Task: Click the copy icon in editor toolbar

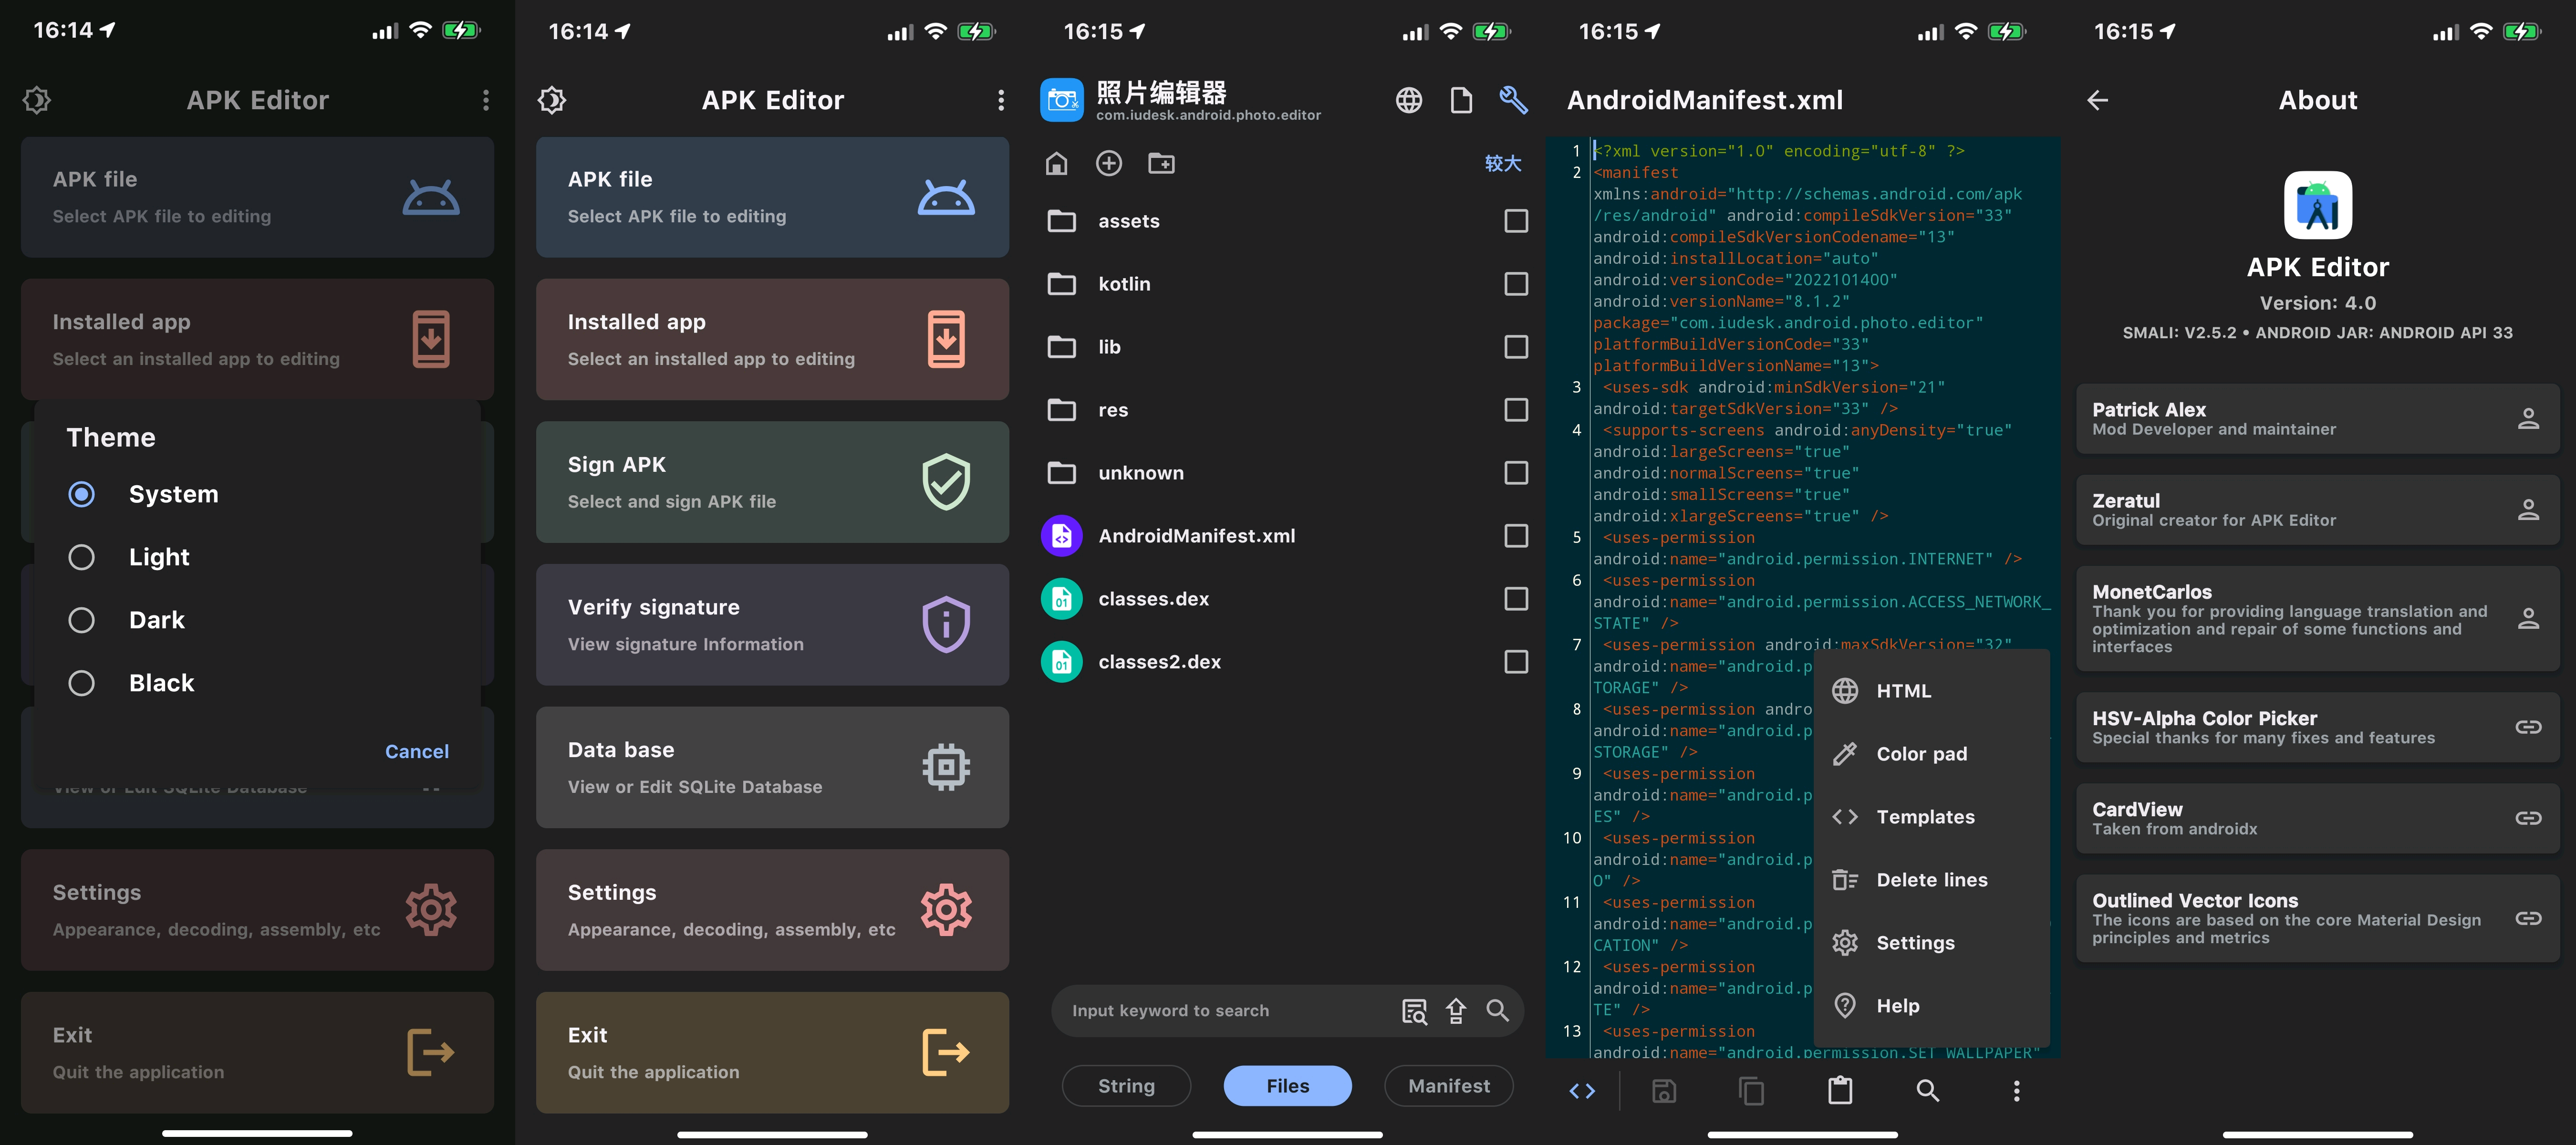Action: pos(1751,1091)
